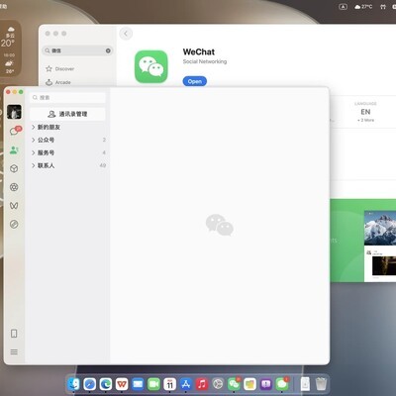Screen dimensions: 396x396
Task: Open Finder from the Dock
Action: pos(73,384)
